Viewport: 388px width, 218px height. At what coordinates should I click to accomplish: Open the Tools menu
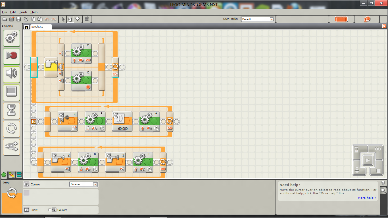tap(23, 12)
